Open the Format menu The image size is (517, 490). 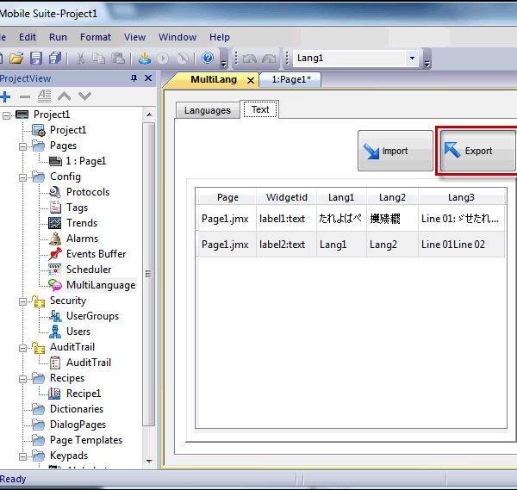[x=96, y=37]
